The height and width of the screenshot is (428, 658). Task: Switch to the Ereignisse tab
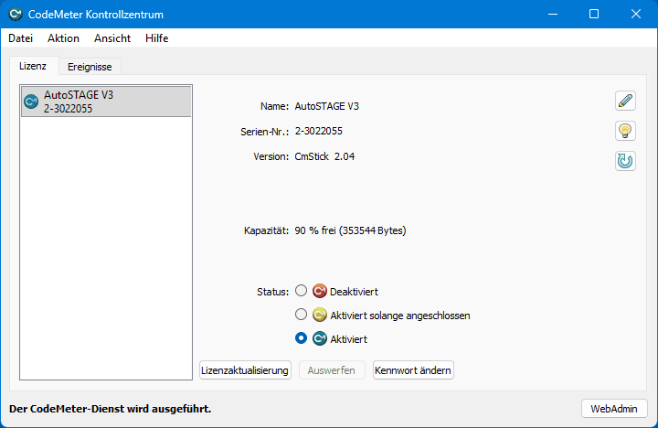(x=90, y=67)
